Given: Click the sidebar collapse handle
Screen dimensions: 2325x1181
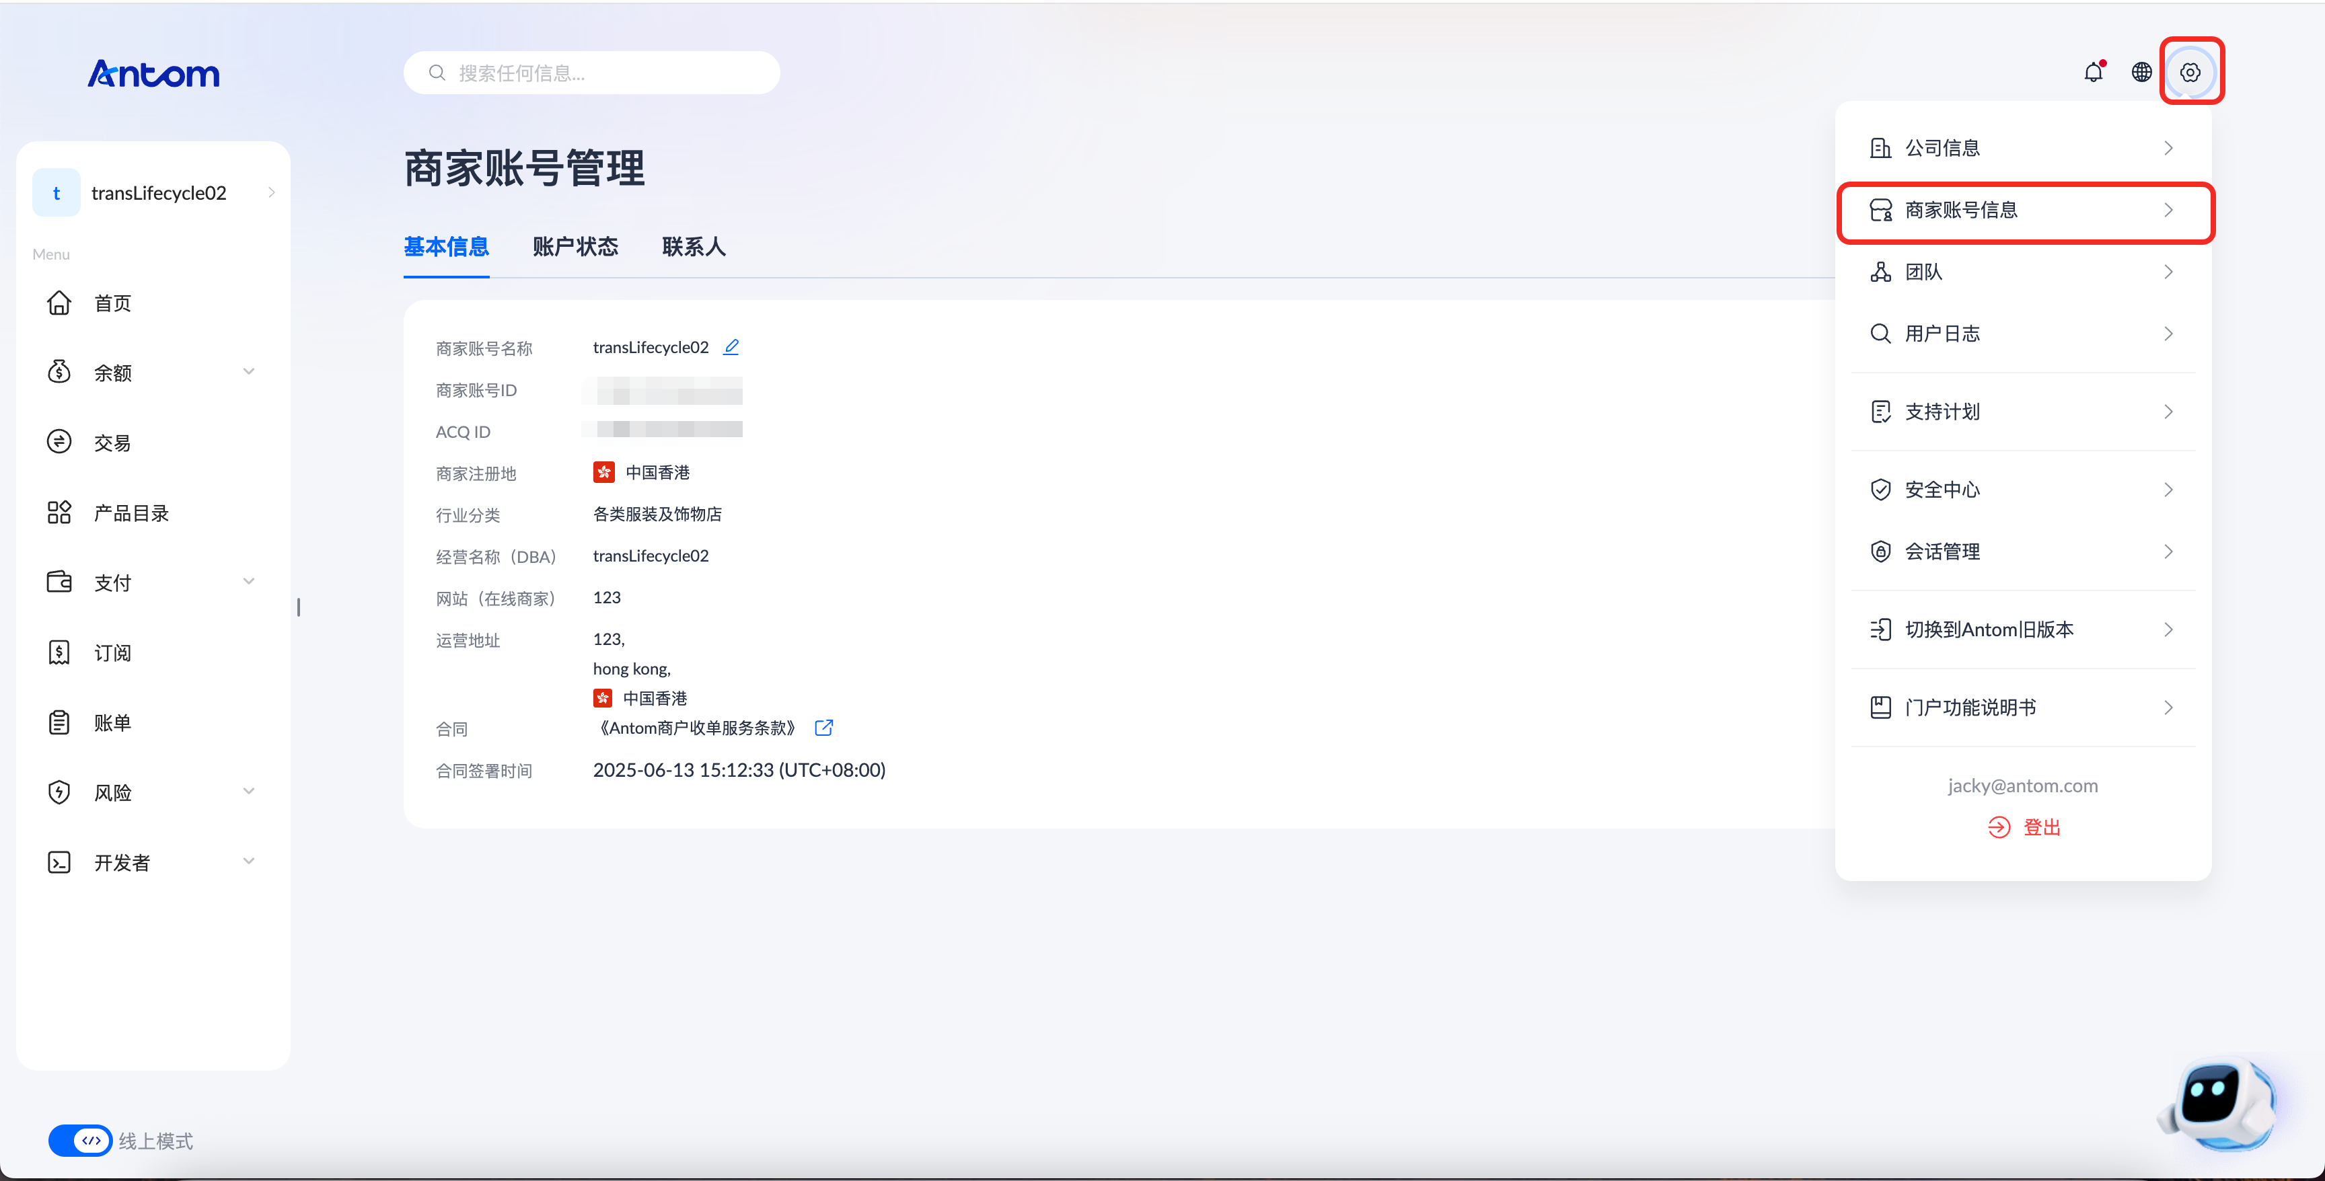Looking at the screenshot, I should pos(299,607).
